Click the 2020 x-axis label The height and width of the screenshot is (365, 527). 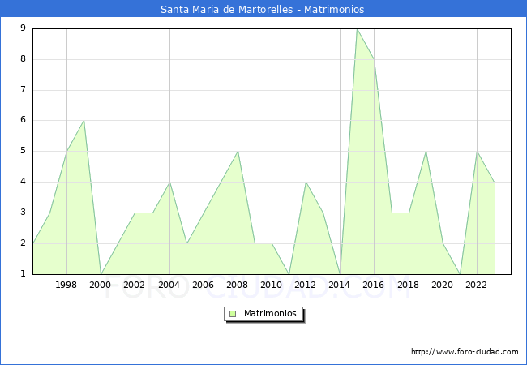coord(443,285)
